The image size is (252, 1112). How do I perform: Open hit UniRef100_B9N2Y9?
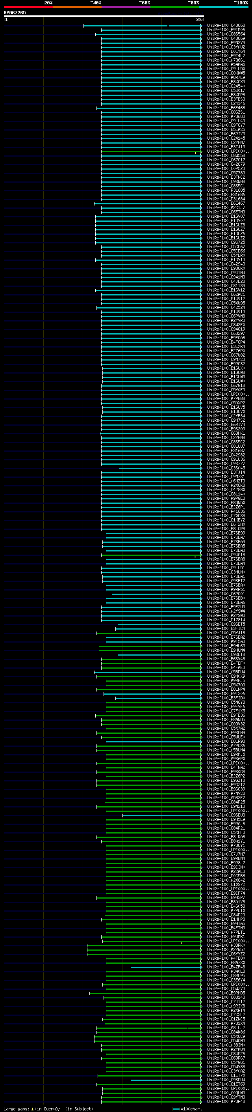[x=226, y=43]
